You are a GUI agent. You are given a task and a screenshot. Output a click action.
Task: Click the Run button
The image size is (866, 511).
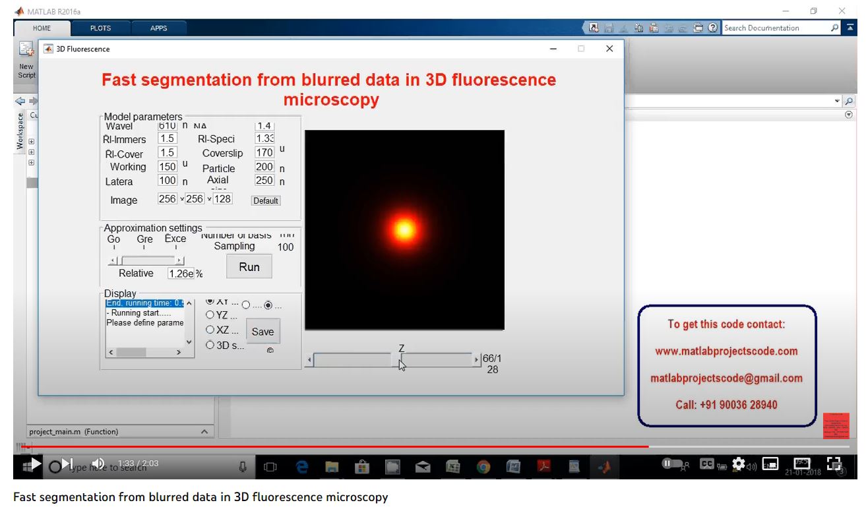[249, 267]
